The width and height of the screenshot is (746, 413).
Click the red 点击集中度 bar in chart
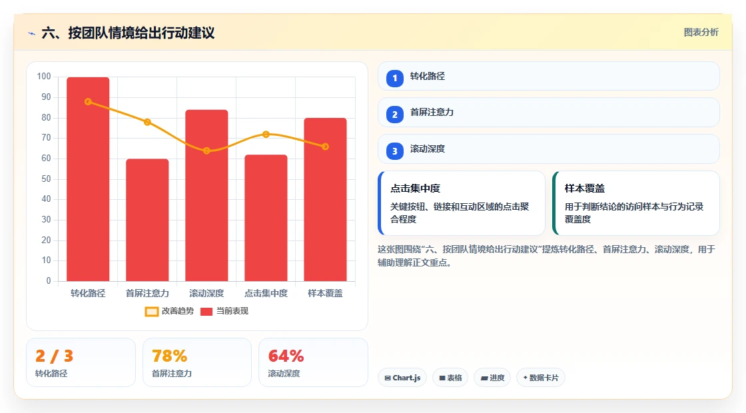(x=266, y=218)
